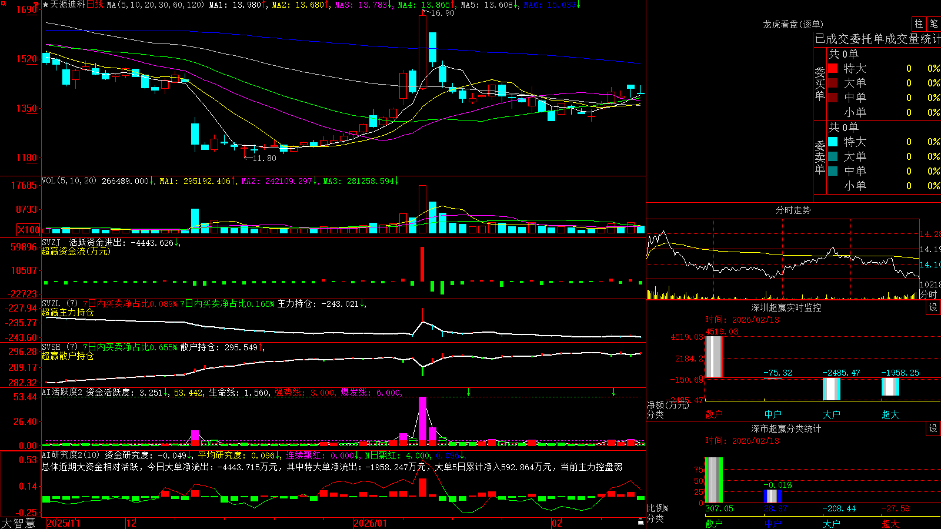This screenshot has height=529, width=941.
Task: Click the favorite star before 天源迪科
Action: point(45,5)
